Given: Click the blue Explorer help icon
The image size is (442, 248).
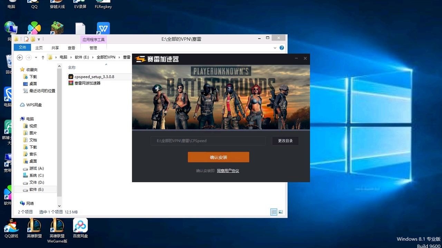Looking at the screenshot, I should click(282, 48).
